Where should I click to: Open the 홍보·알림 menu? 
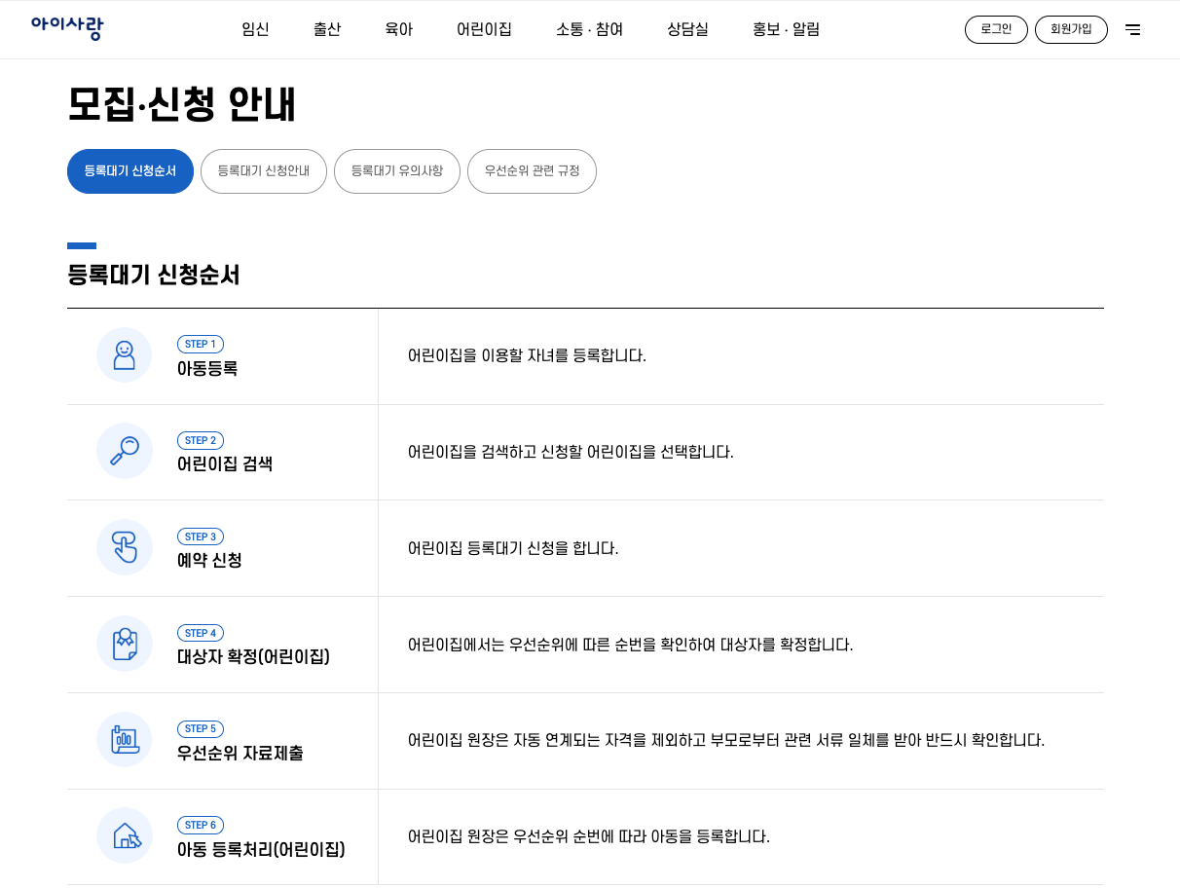[785, 29]
